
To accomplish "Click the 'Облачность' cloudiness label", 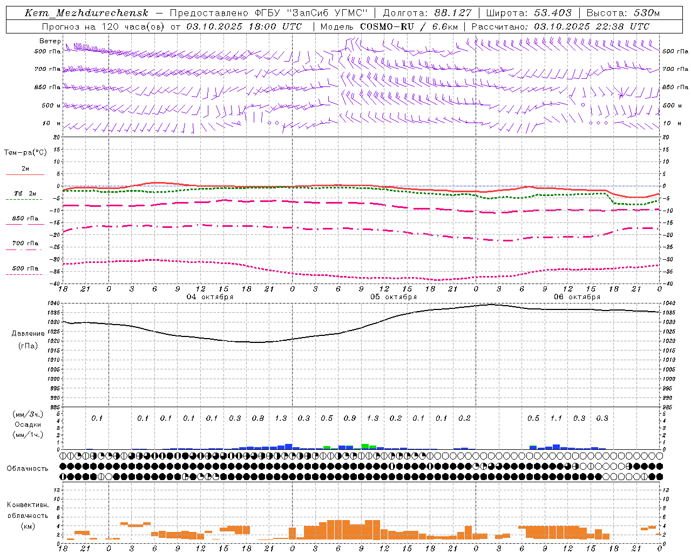I will coord(28,469).
